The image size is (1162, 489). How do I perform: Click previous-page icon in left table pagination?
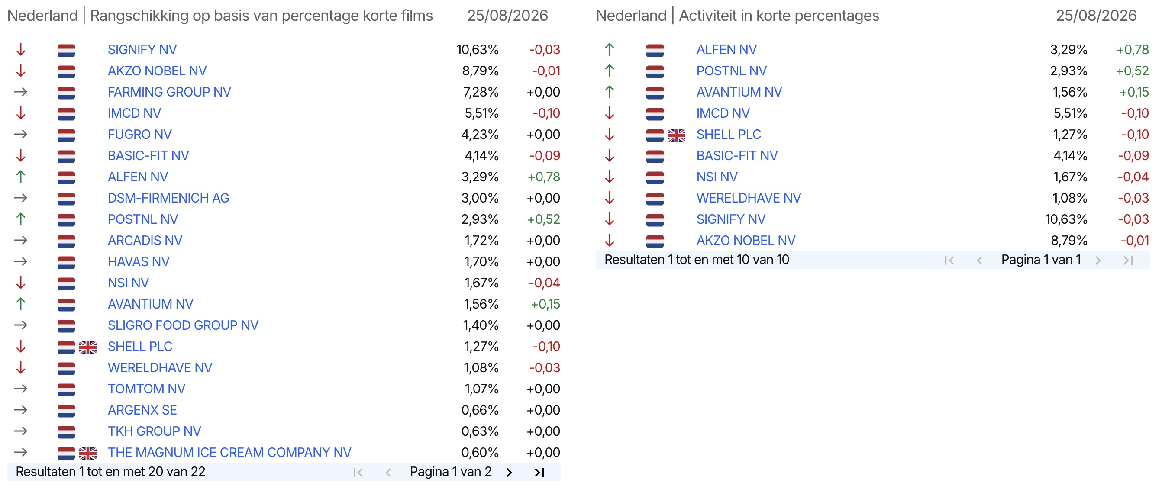(388, 472)
